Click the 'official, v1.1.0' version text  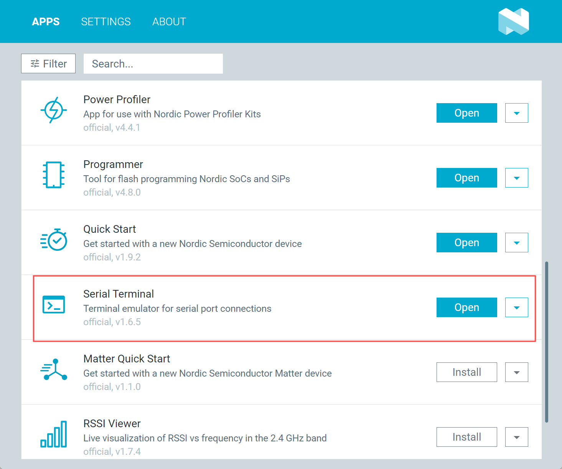pos(112,387)
